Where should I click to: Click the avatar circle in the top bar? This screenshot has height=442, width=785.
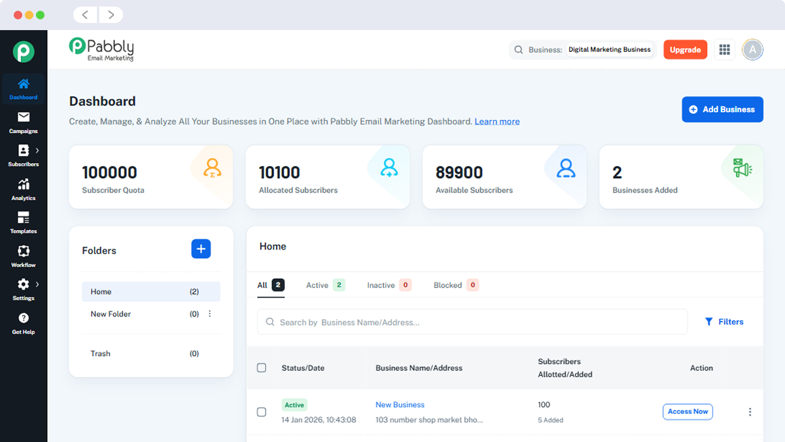752,49
